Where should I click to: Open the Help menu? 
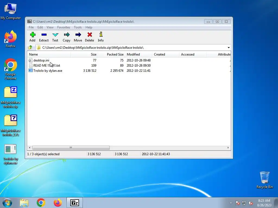pyautogui.click(x=89, y=27)
